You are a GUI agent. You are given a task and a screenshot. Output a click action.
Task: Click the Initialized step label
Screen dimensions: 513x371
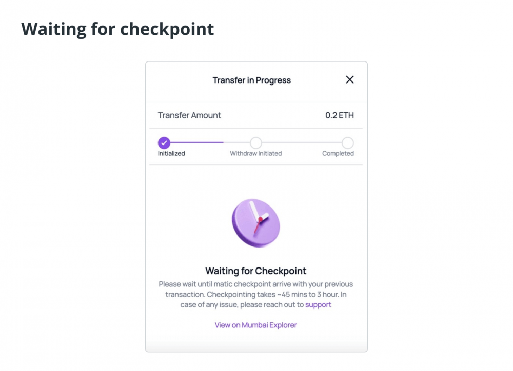(171, 153)
